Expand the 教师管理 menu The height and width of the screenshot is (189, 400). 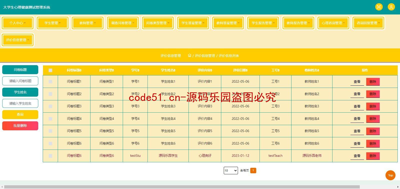(87, 23)
